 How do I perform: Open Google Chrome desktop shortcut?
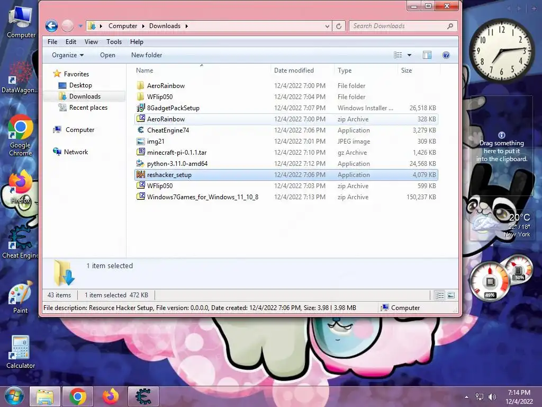coord(21,136)
